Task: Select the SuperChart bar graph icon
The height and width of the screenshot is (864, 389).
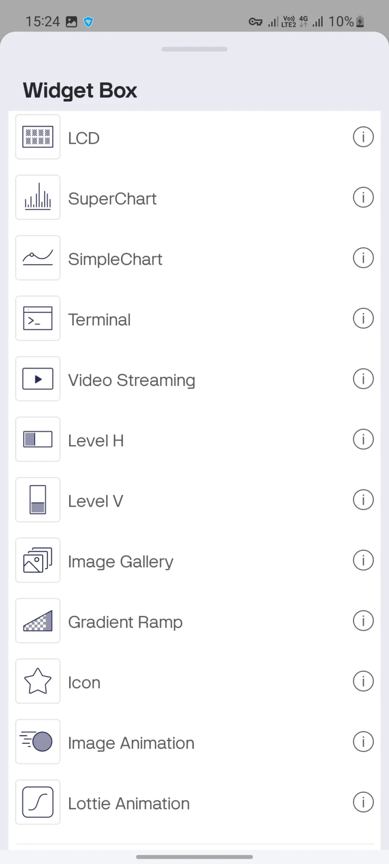Action: [38, 197]
